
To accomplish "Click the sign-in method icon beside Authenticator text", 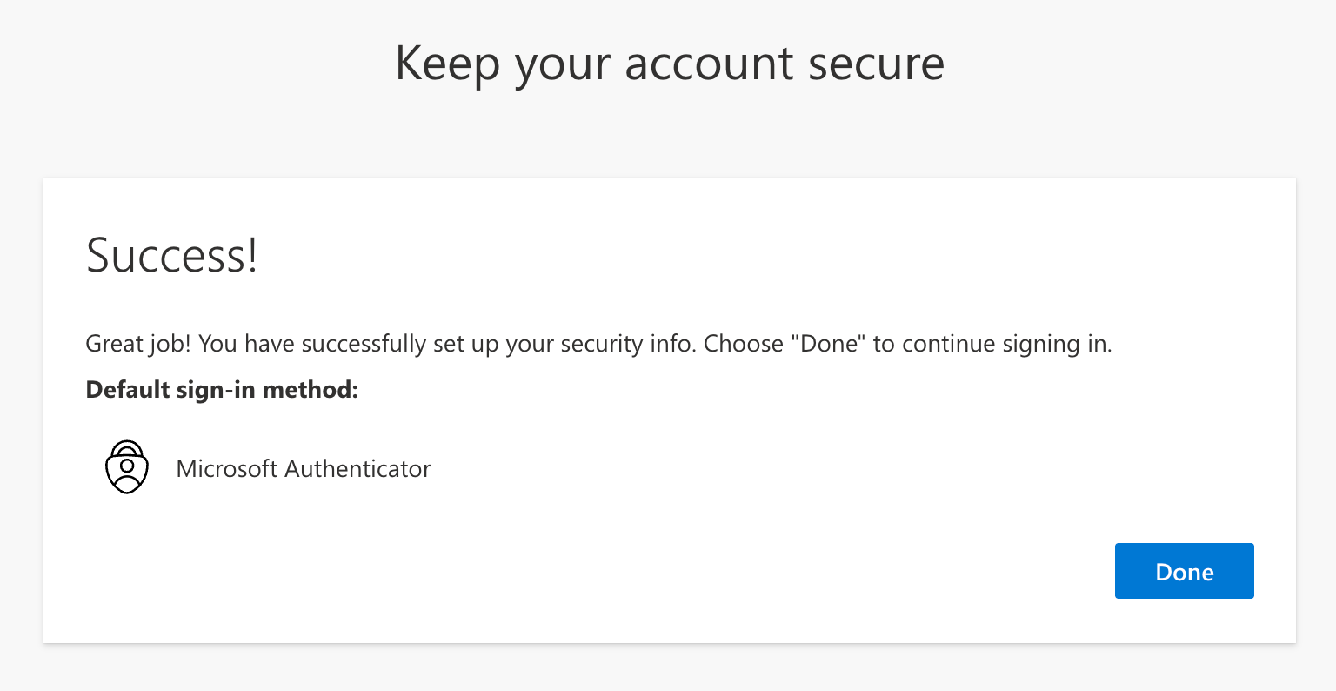I will [x=127, y=467].
